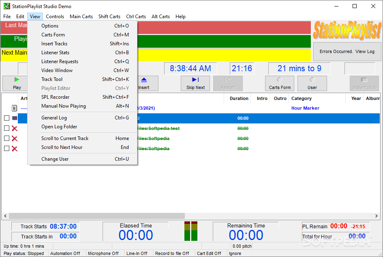Select Listener Requests menu item
The height and width of the screenshot is (257, 383).
(x=83, y=62)
